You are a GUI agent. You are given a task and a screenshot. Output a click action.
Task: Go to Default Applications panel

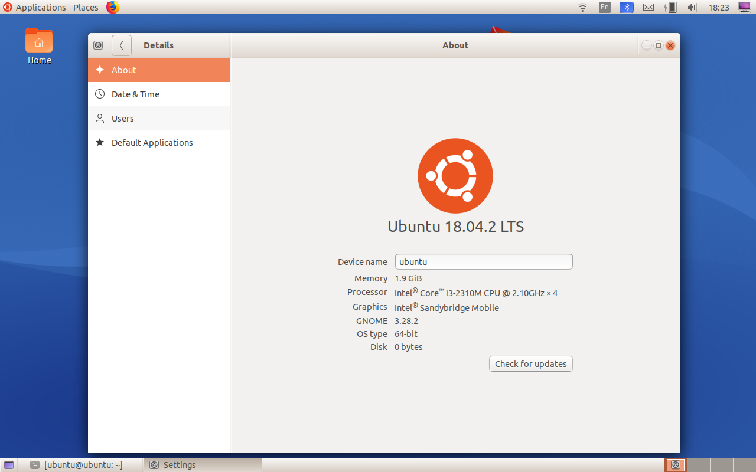pos(152,143)
